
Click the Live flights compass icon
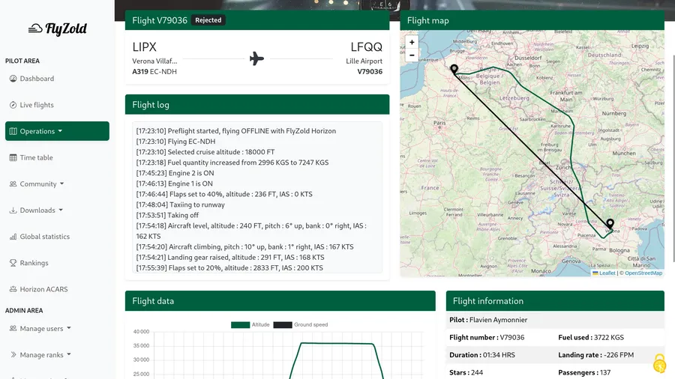click(x=13, y=105)
